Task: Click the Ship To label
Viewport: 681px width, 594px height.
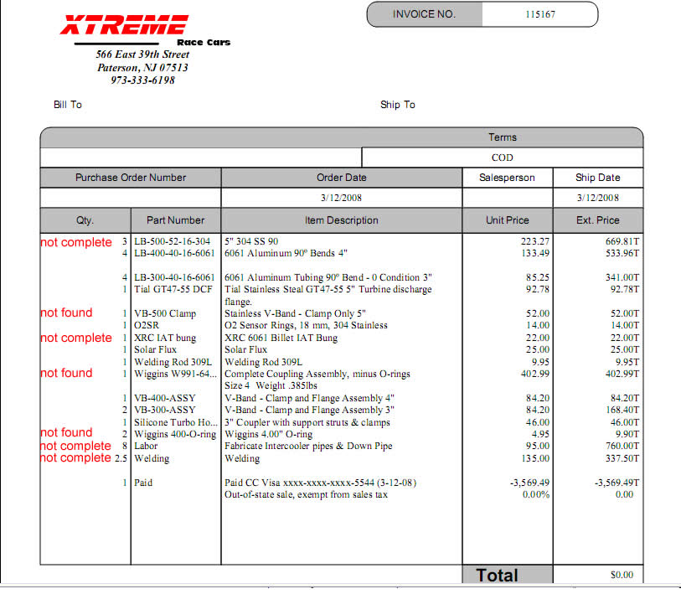Action: point(397,105)
